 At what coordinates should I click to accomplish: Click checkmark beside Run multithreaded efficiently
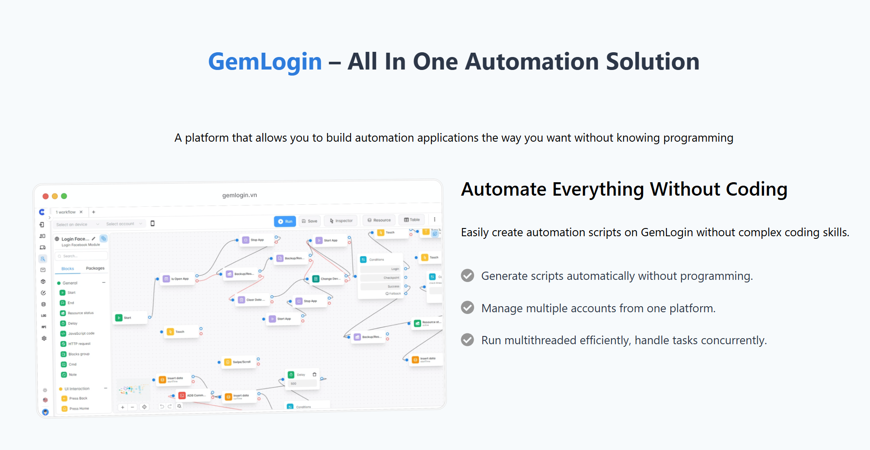pos(468,340)
